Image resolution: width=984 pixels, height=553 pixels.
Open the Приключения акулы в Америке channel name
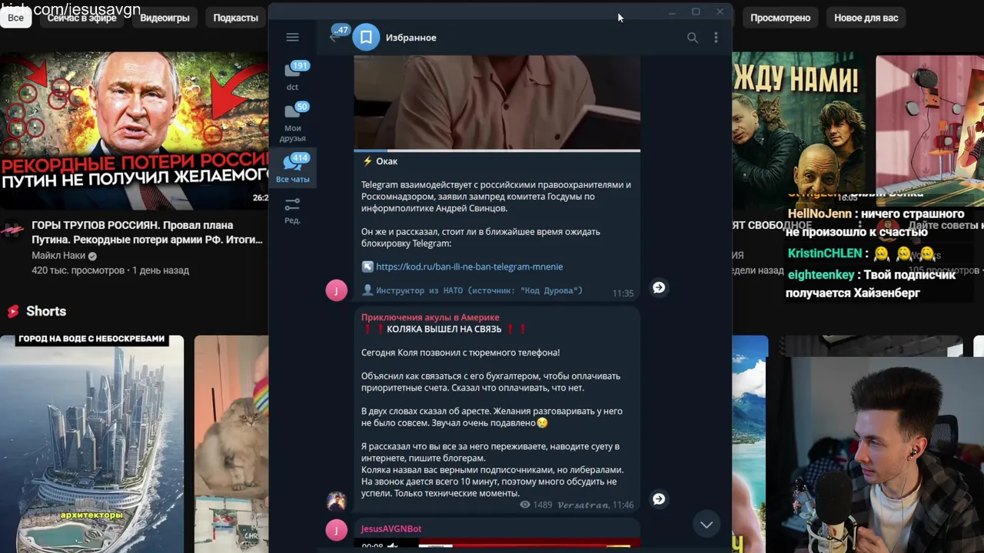(430, 317)
